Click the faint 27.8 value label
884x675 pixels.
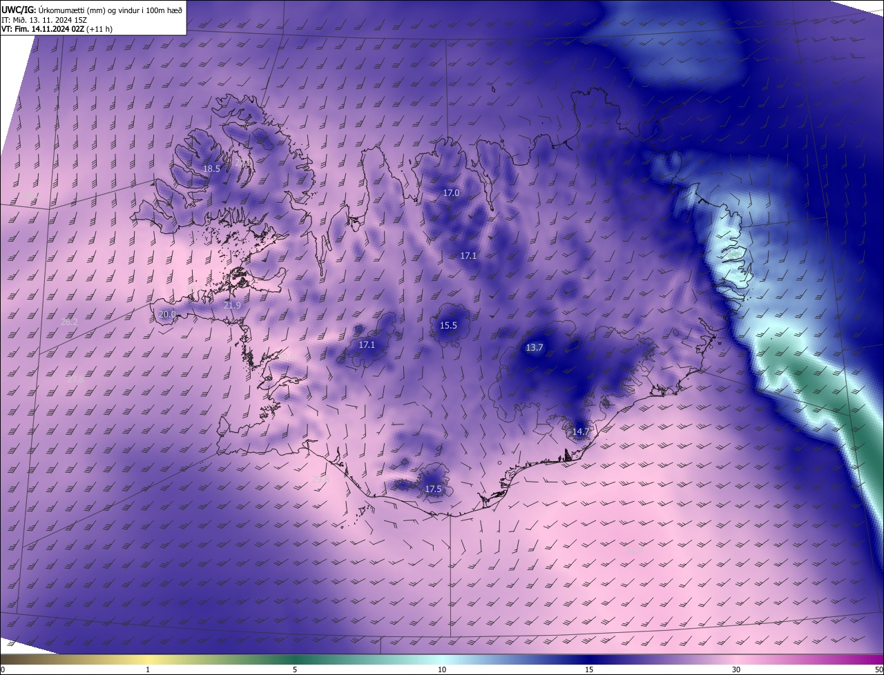(x=75, y=379)
